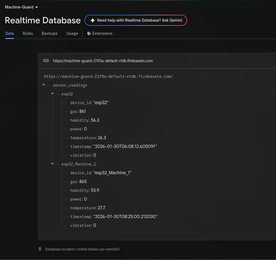Select the sensor_readings key
The image size is (276, 260).
tap(70, 85)
